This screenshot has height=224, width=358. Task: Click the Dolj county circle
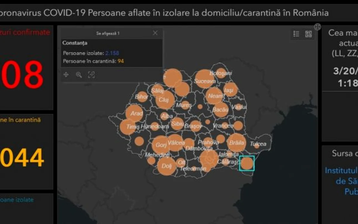pos(166,166)
